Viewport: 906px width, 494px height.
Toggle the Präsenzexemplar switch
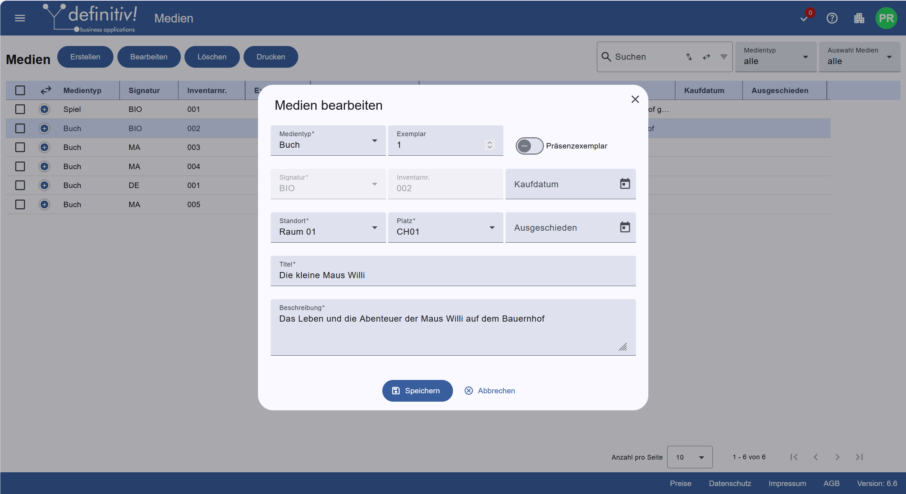(529, 146)
